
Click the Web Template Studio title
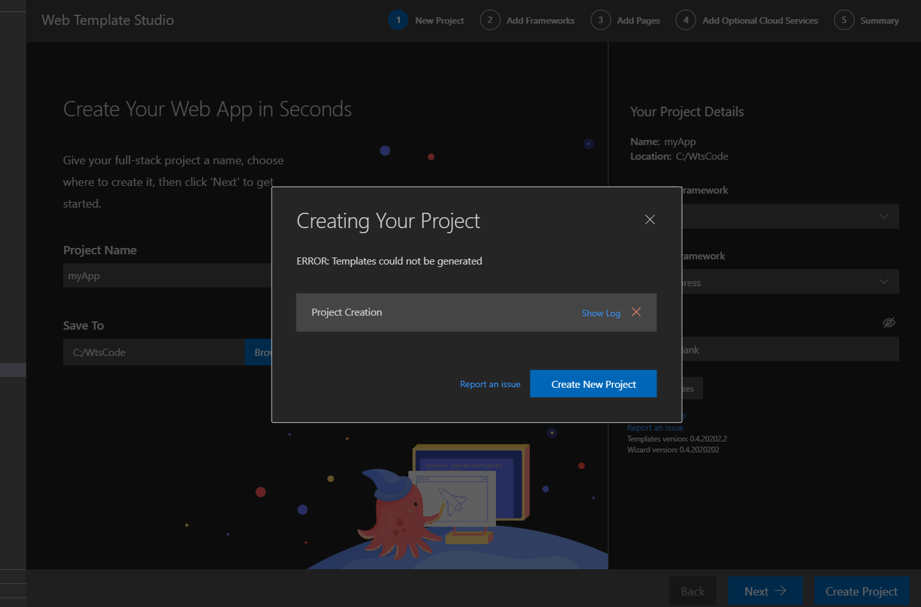click(107, 20)
